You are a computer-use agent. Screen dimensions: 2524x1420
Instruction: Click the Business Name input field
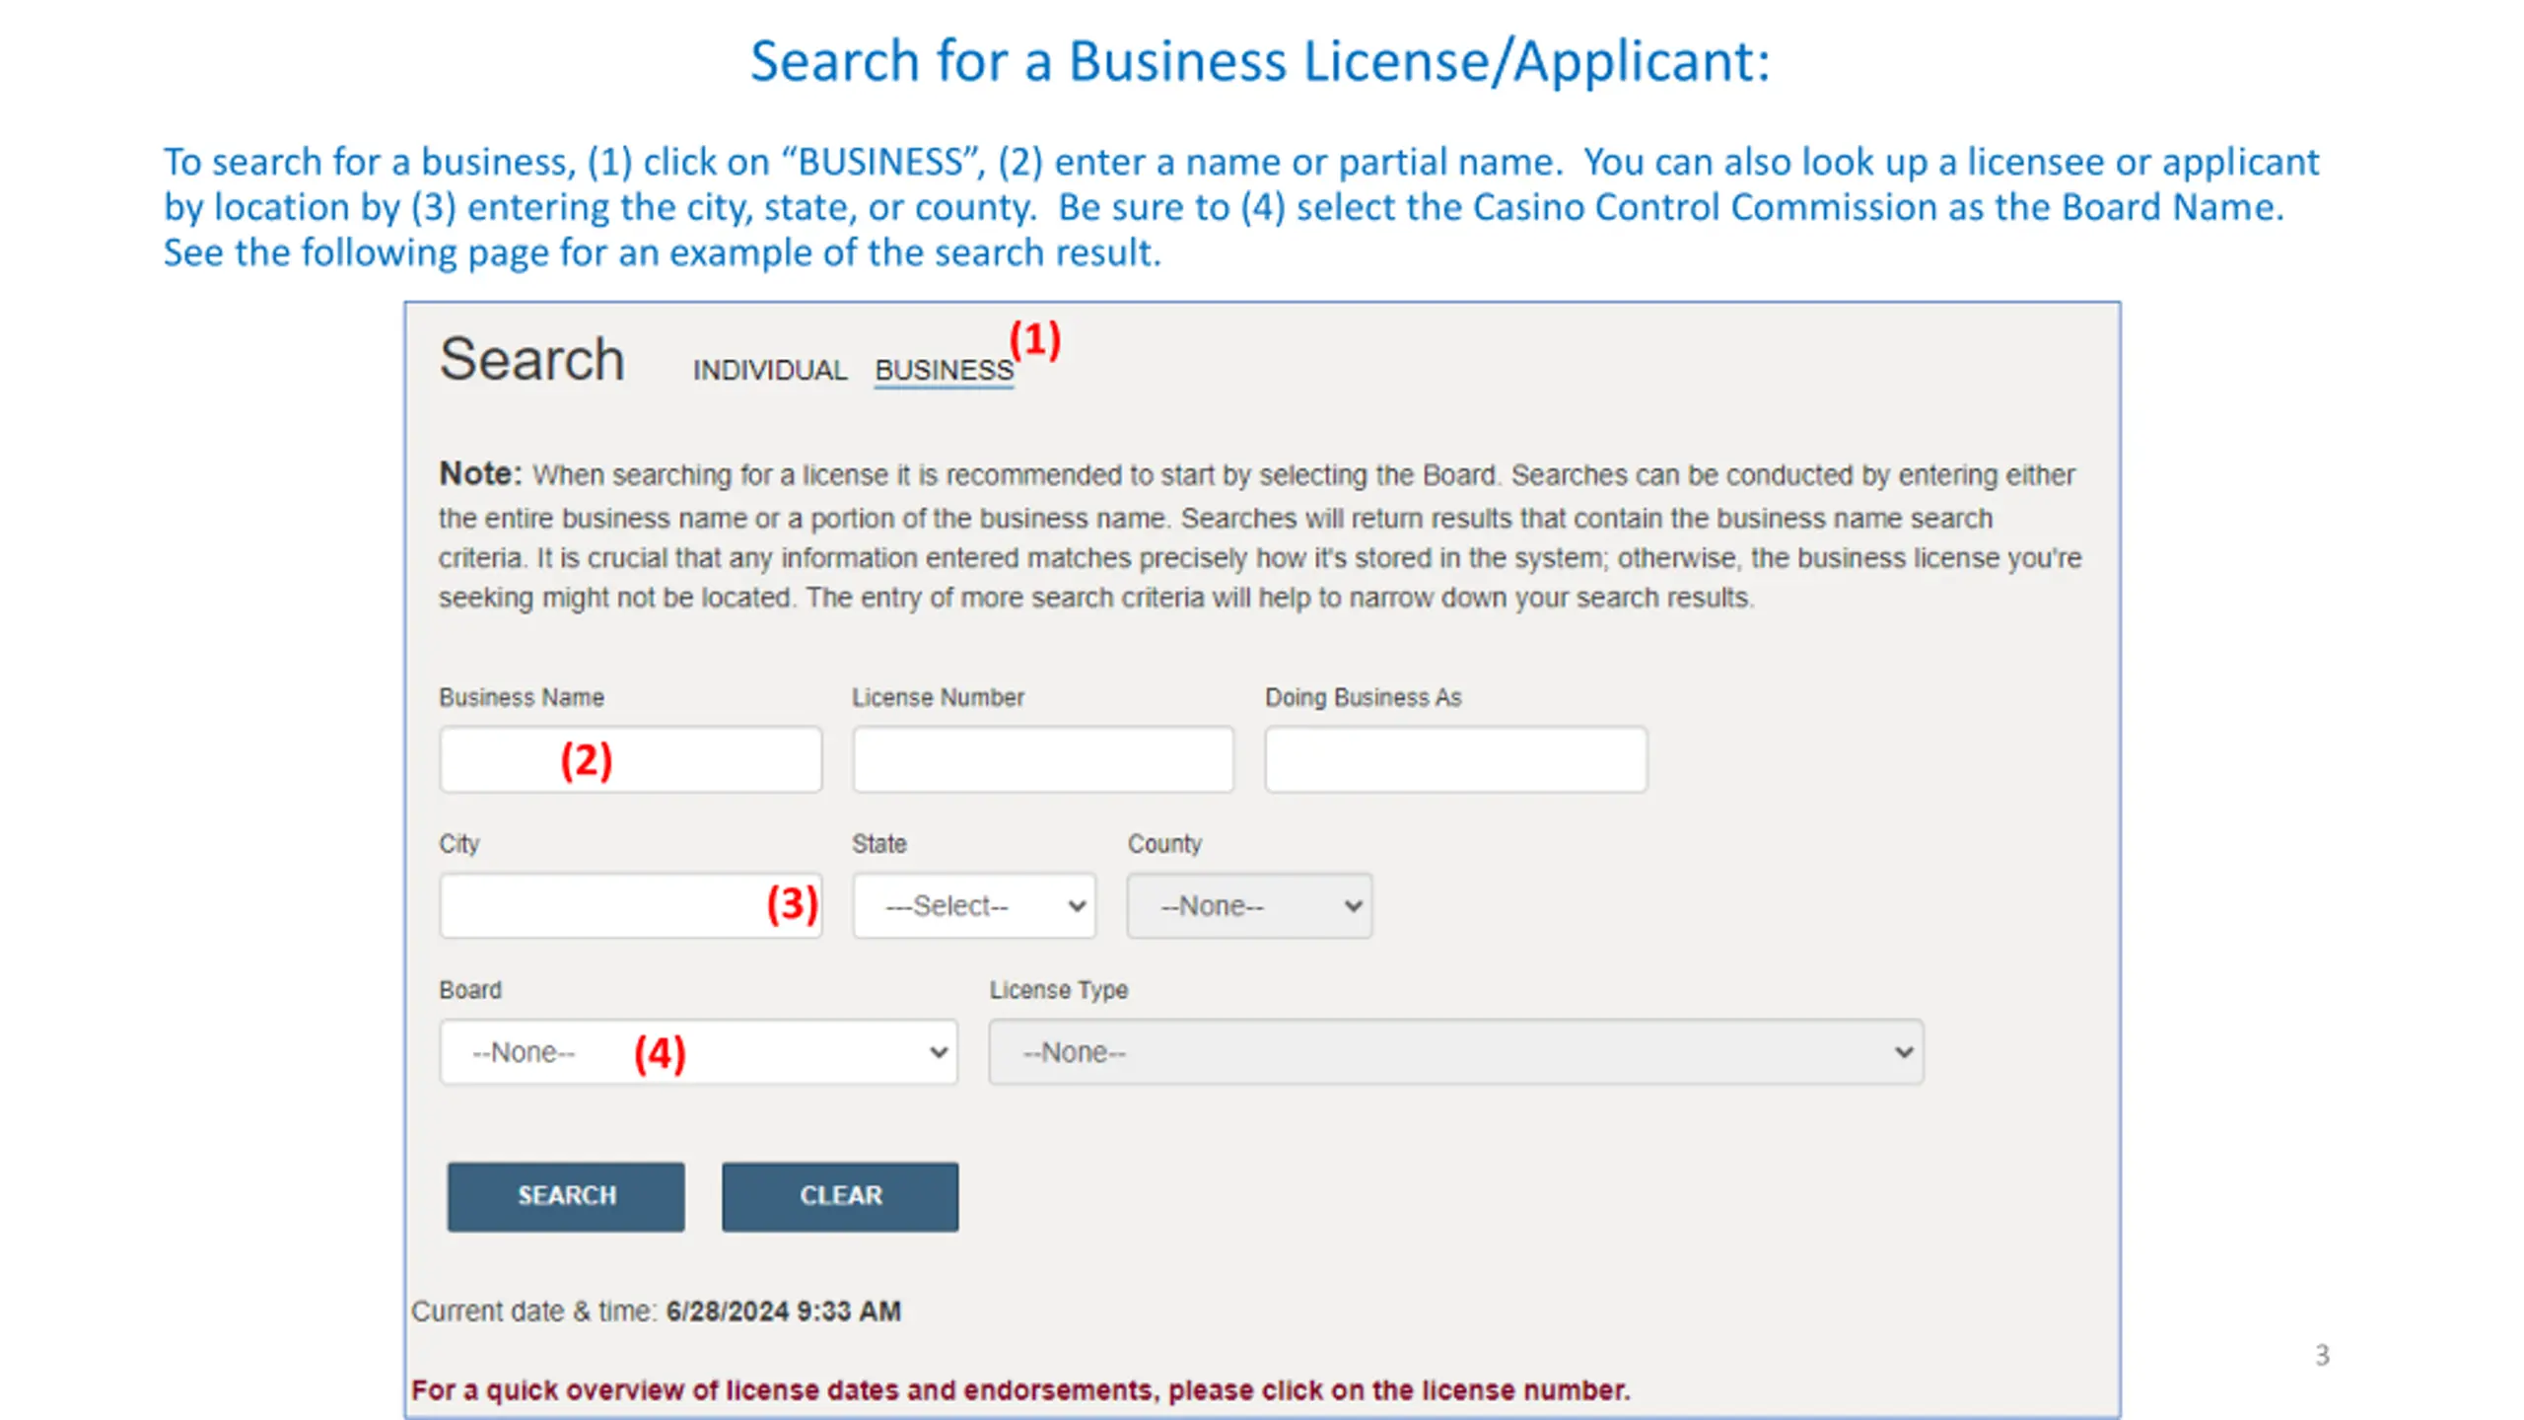pos(631,759)
